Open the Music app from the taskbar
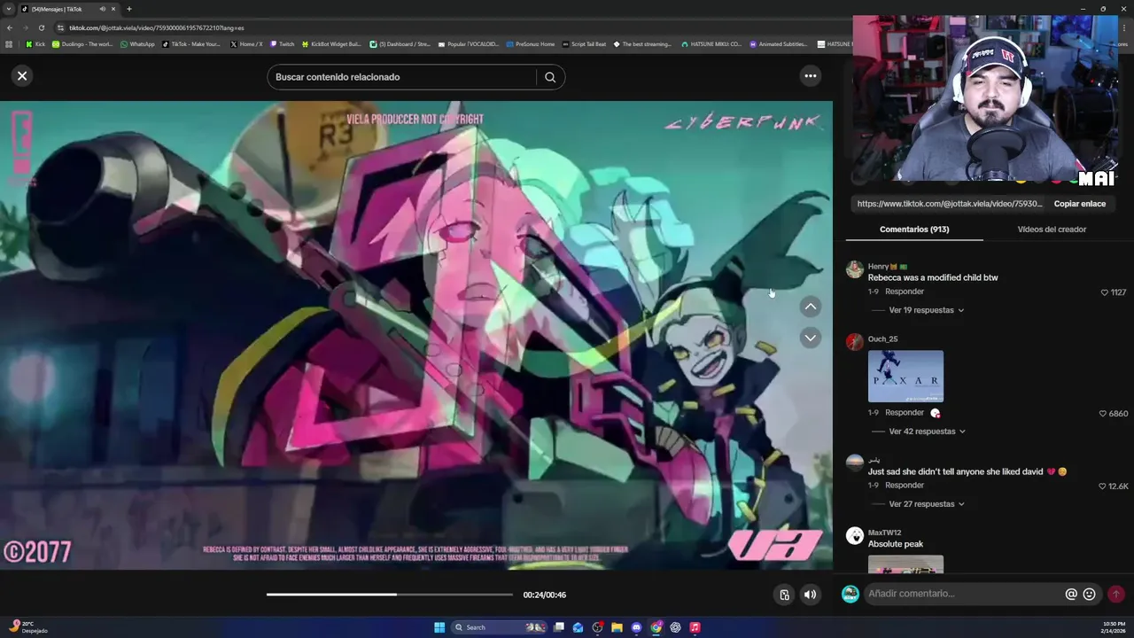 tap(695, 627)
